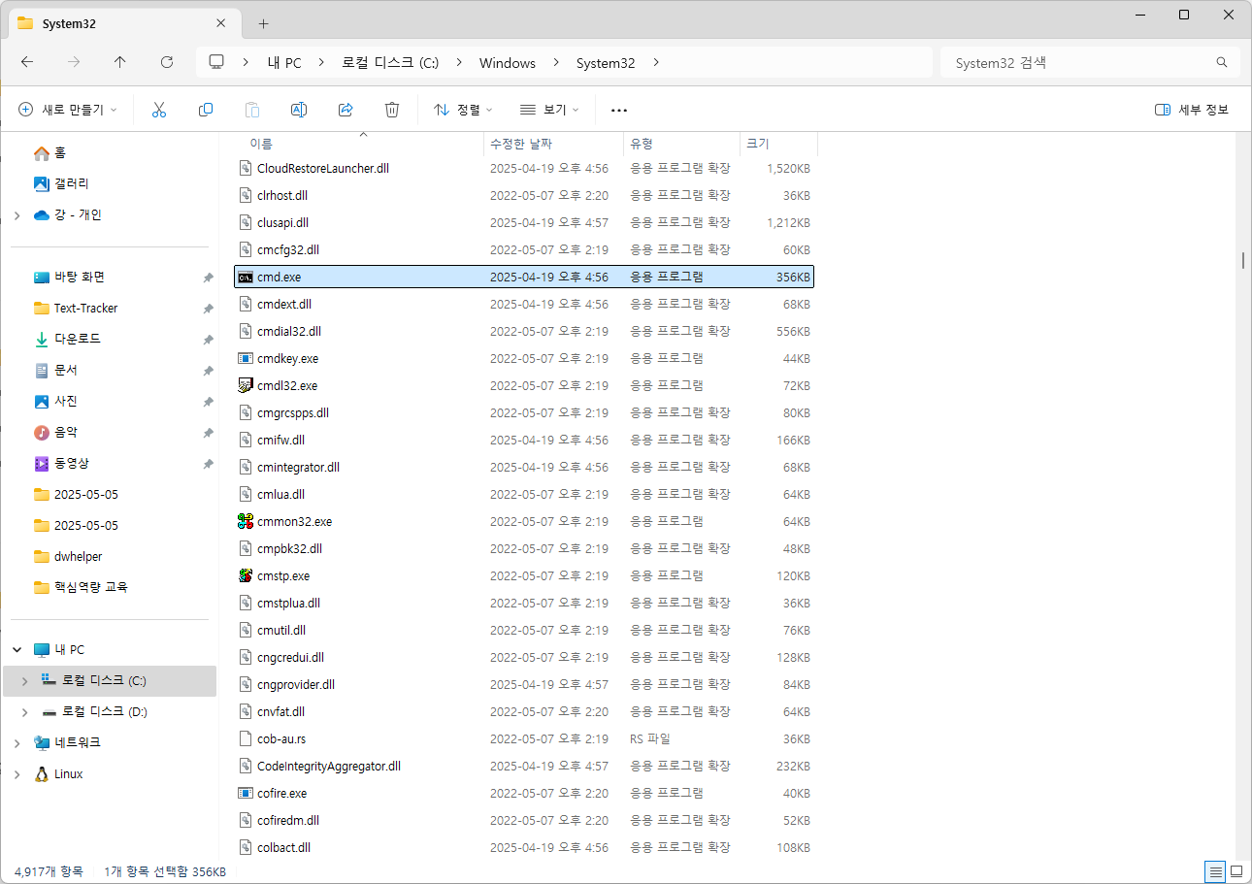Navigate to 로컬 디스크 (C:) breadcrumb
The width and height of the screenshot is (1252, 884).
[x=390, y=62]
